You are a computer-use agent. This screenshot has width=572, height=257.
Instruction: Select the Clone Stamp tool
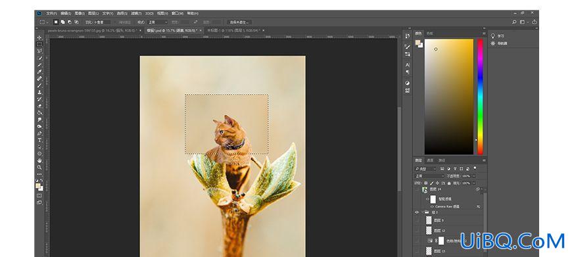click(39, 92)
